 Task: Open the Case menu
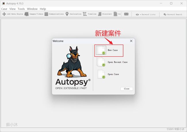4,9
